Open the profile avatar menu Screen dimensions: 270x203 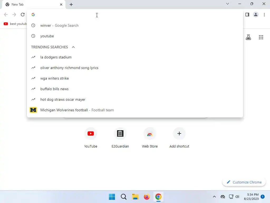tap(256, 15)
